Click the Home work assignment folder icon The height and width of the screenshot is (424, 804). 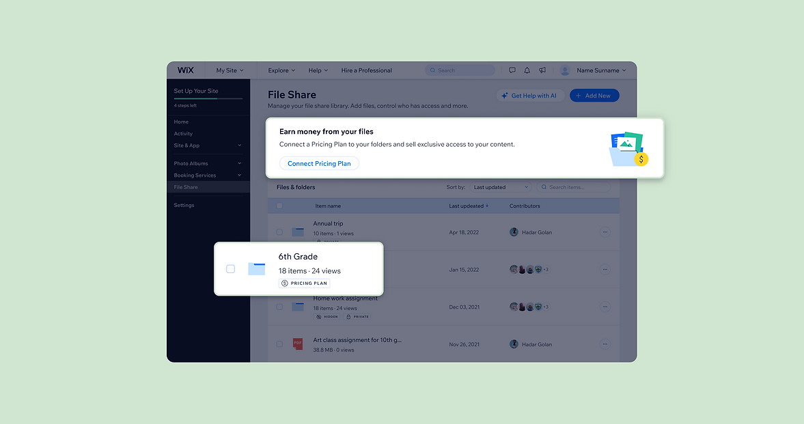click(x=298, y=307)
